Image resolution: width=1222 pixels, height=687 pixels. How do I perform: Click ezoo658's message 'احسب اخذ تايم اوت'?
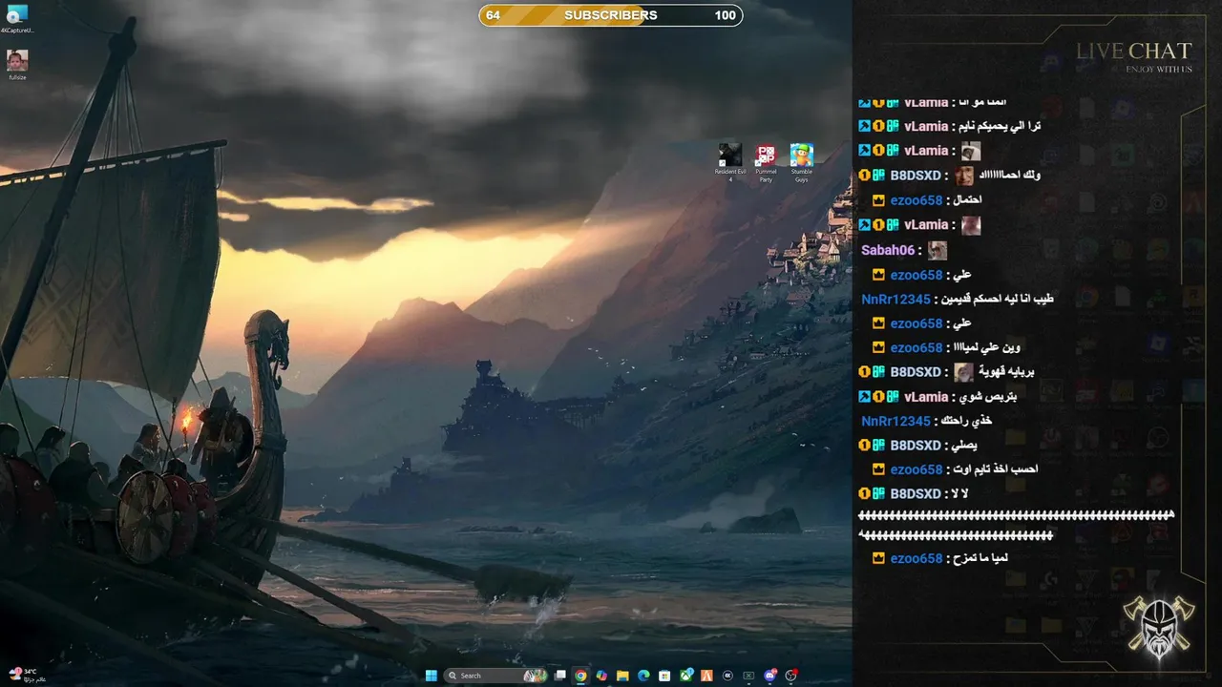pos(994,469)
